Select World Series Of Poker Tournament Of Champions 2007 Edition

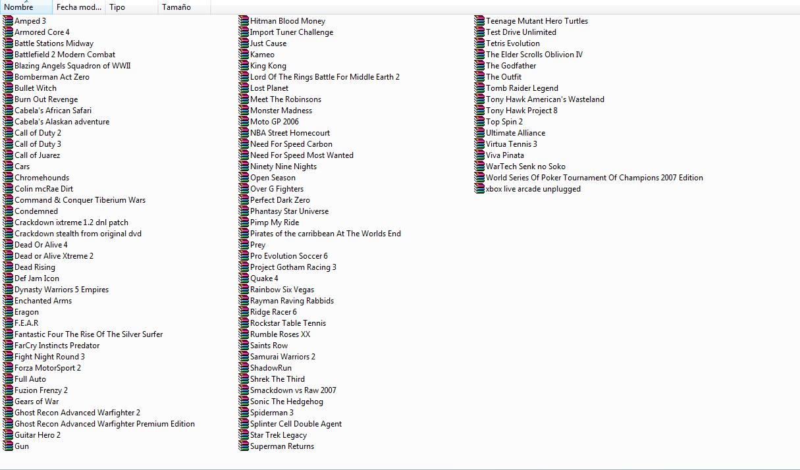(595, 178)
